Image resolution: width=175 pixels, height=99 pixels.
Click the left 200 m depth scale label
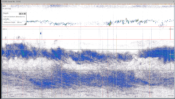(x=4, y=29)
